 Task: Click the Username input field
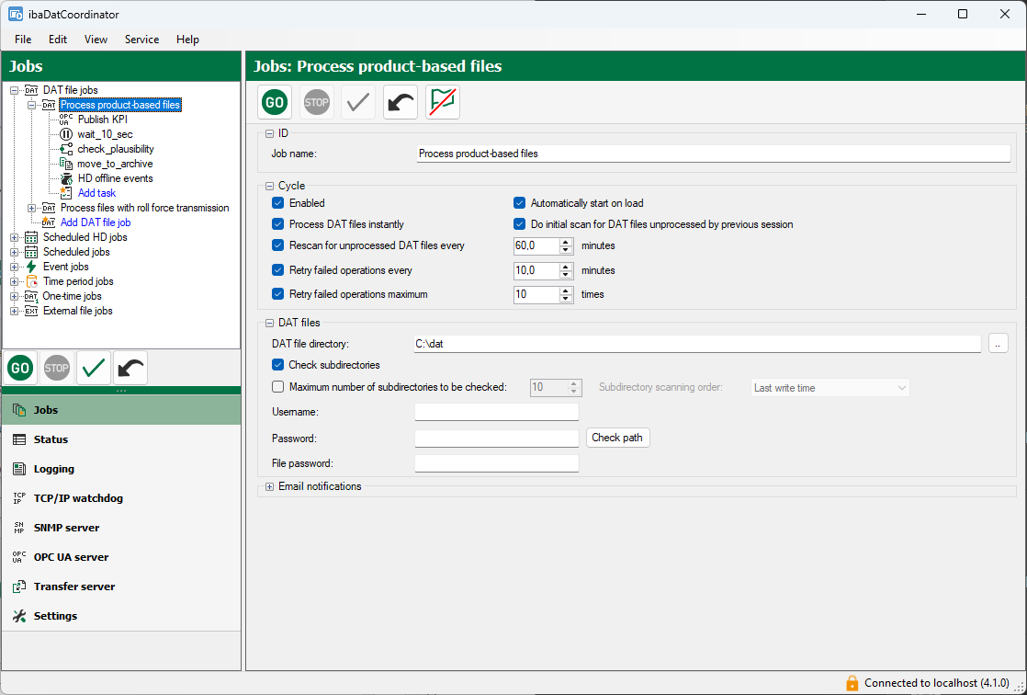point(496,412)
